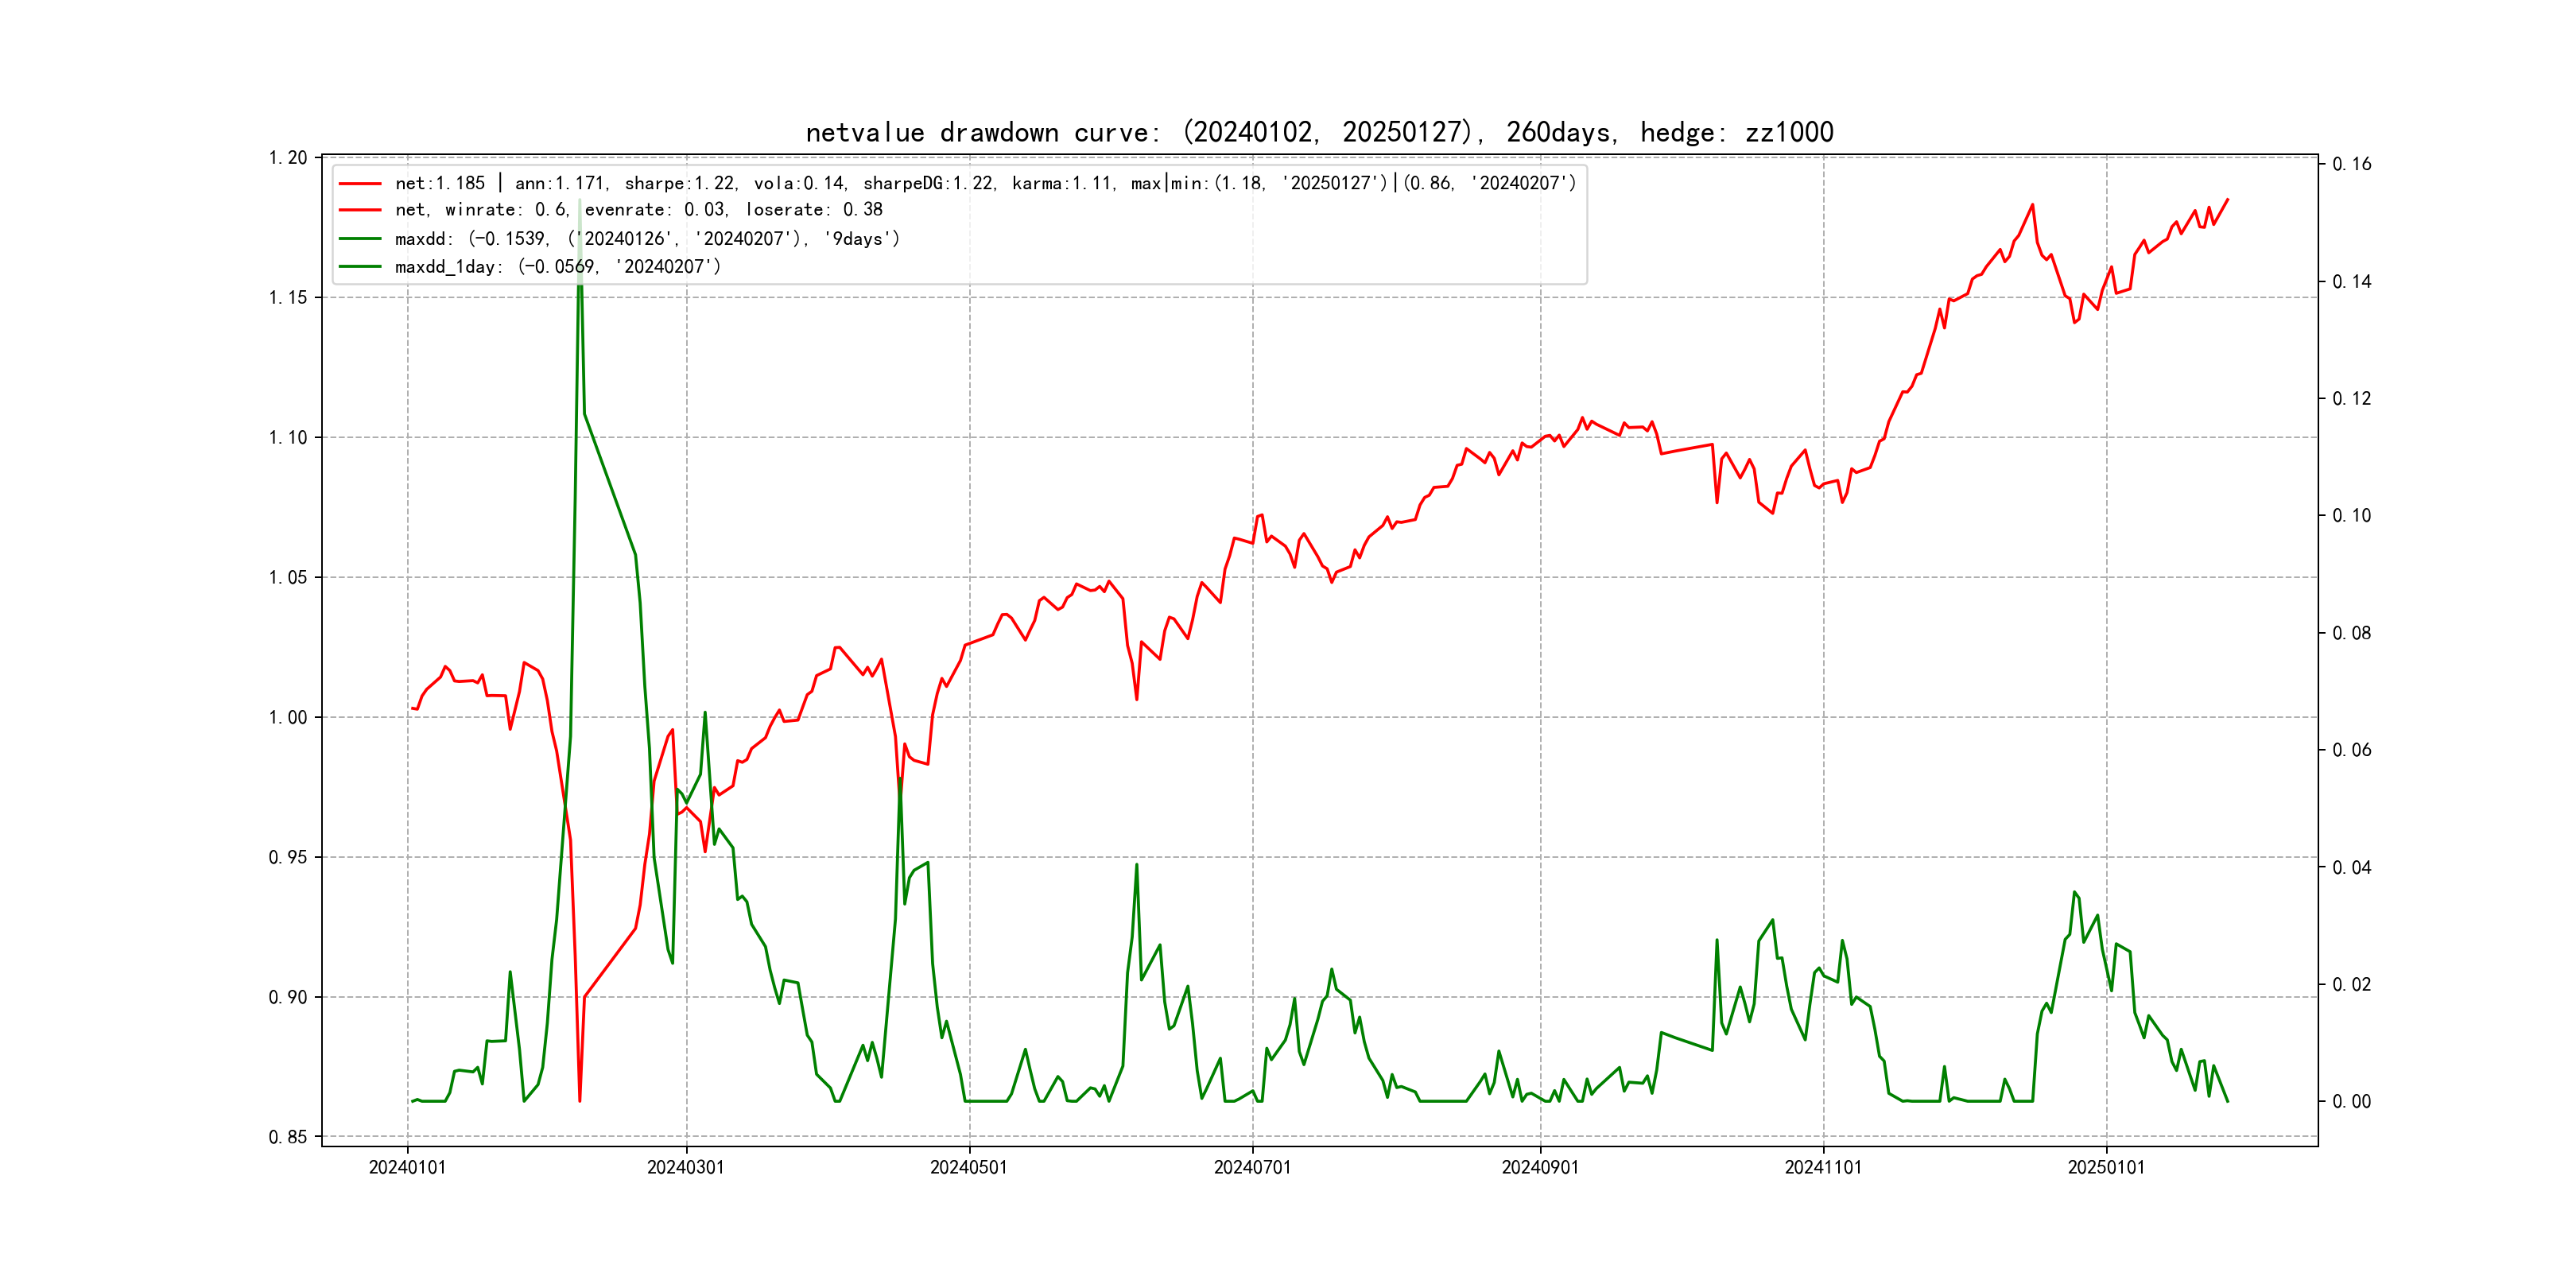Screen dimensions: 2576x1288
Task: Click the chart title text
Action: [x=1319, y=133]
